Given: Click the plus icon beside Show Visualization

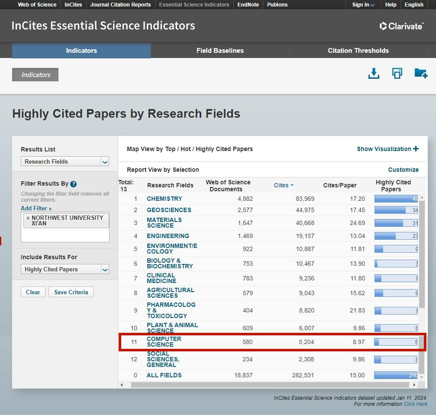Looking at the screenshot, I should click(416, 149).
